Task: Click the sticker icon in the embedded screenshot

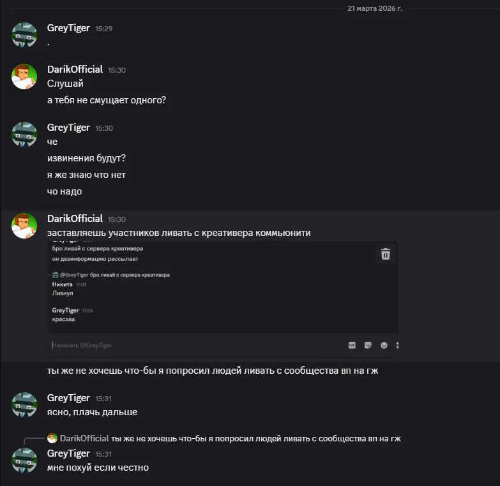Action: click(x=368, y=345)
